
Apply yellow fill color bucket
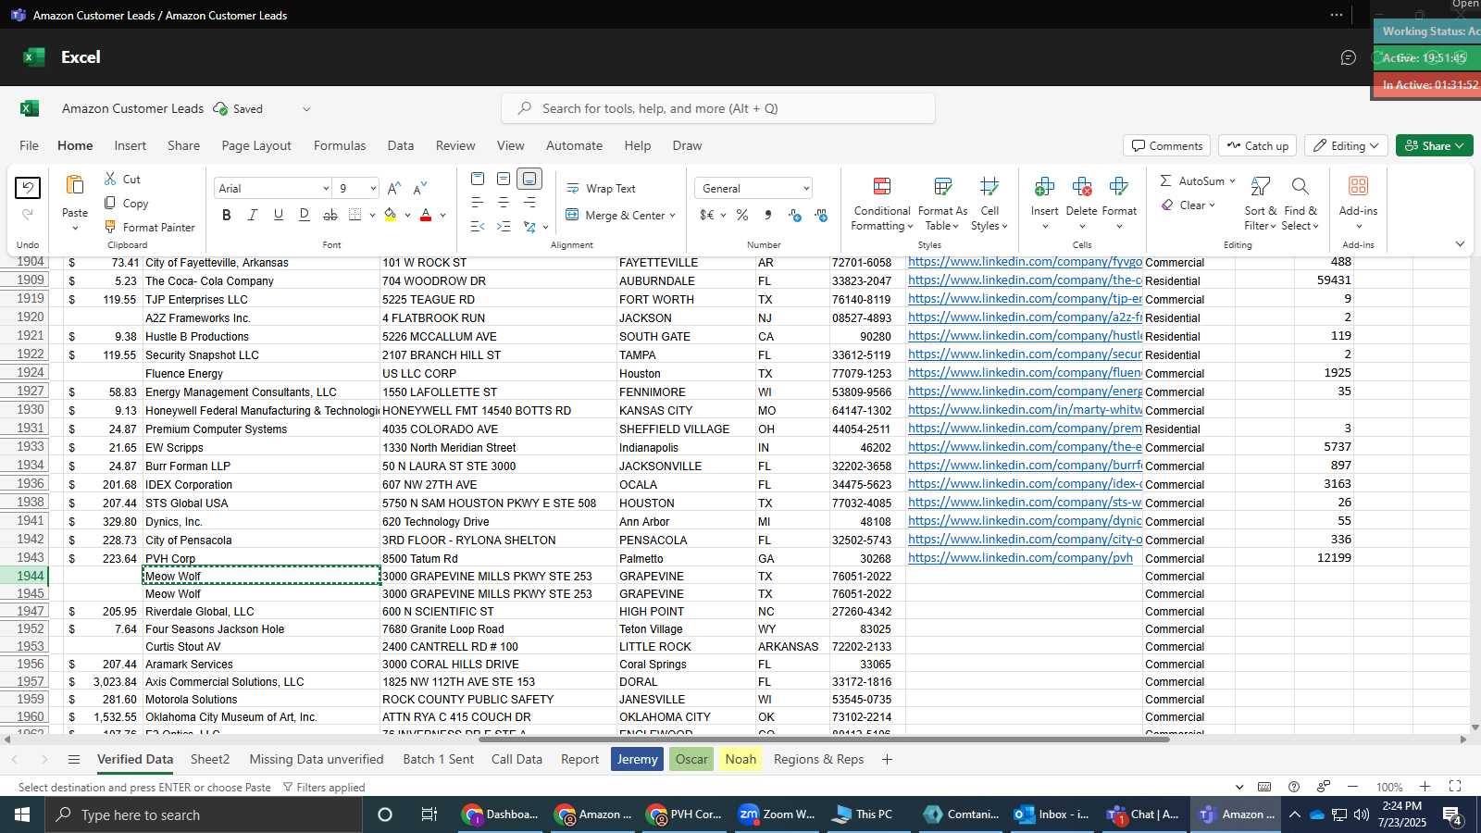391,215
